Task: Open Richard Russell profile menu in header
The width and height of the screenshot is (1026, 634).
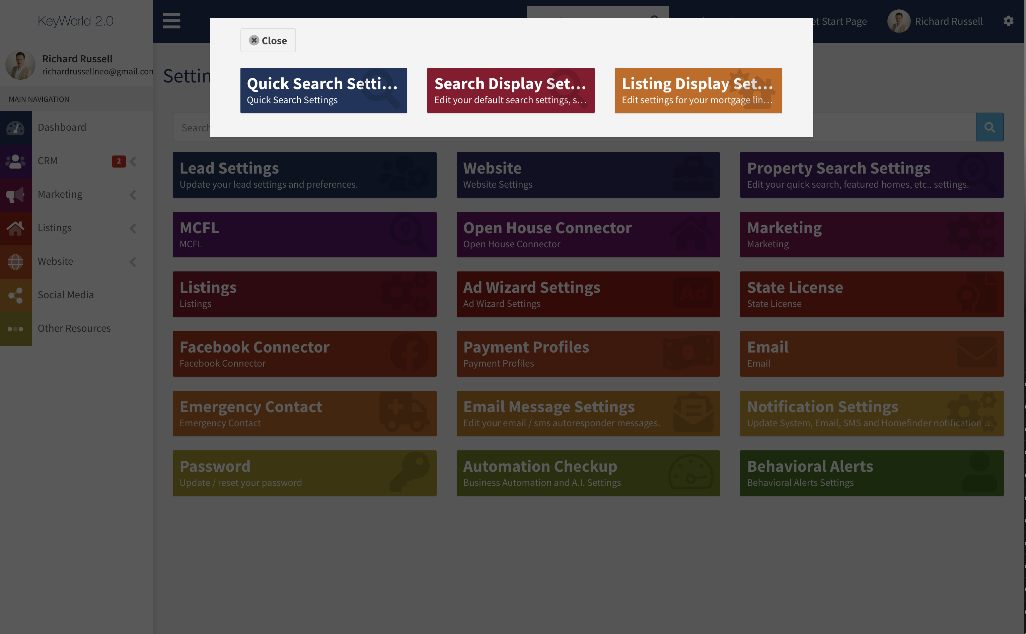Action: point(935,21)
